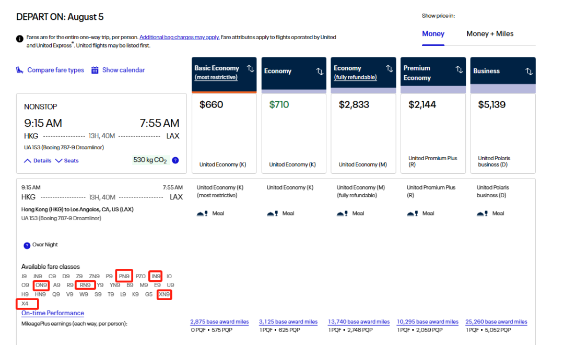Click the calendar icon near Show calendar

pyautogui.click(x=95, y=70)
